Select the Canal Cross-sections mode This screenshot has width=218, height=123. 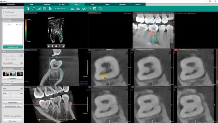[10, 16]
